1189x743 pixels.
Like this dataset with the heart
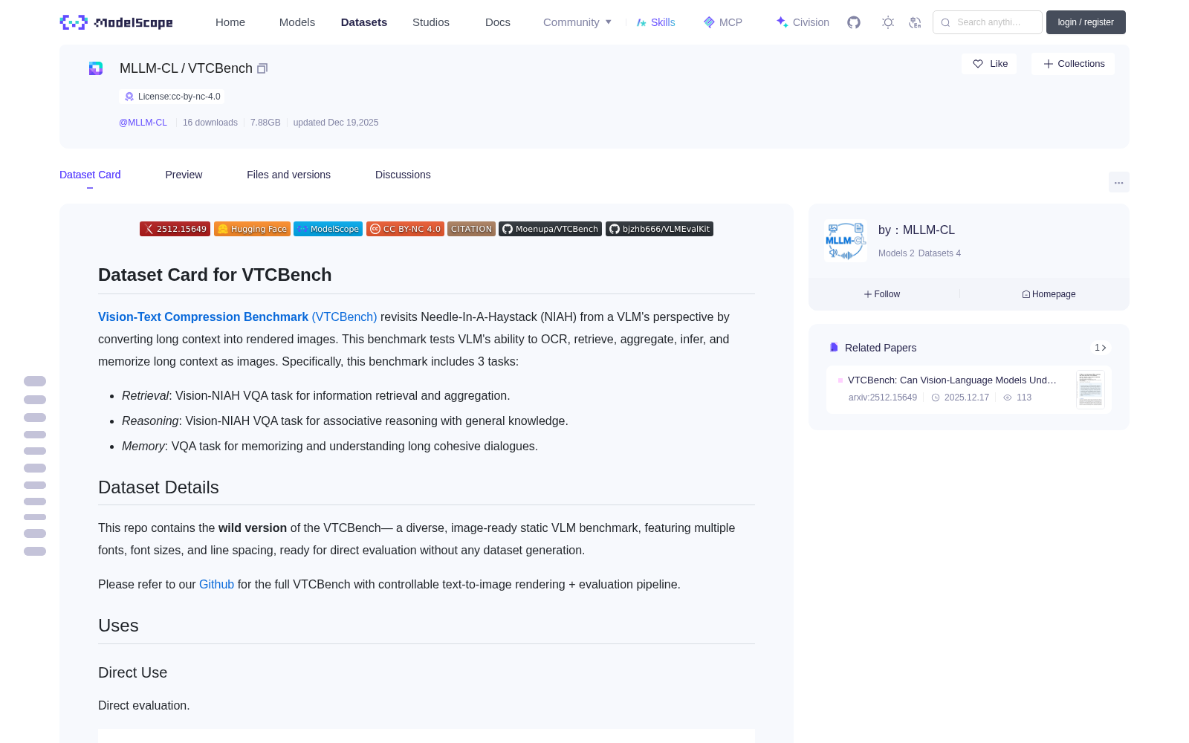(989, 64)
